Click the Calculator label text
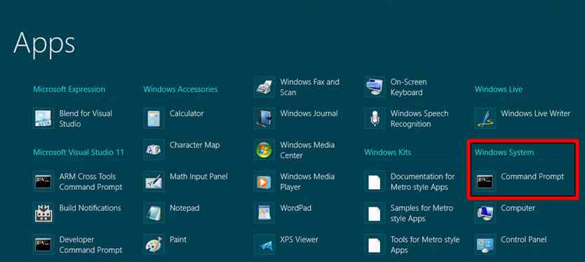This screenshot has width=585, height=262. coord(187,113)
